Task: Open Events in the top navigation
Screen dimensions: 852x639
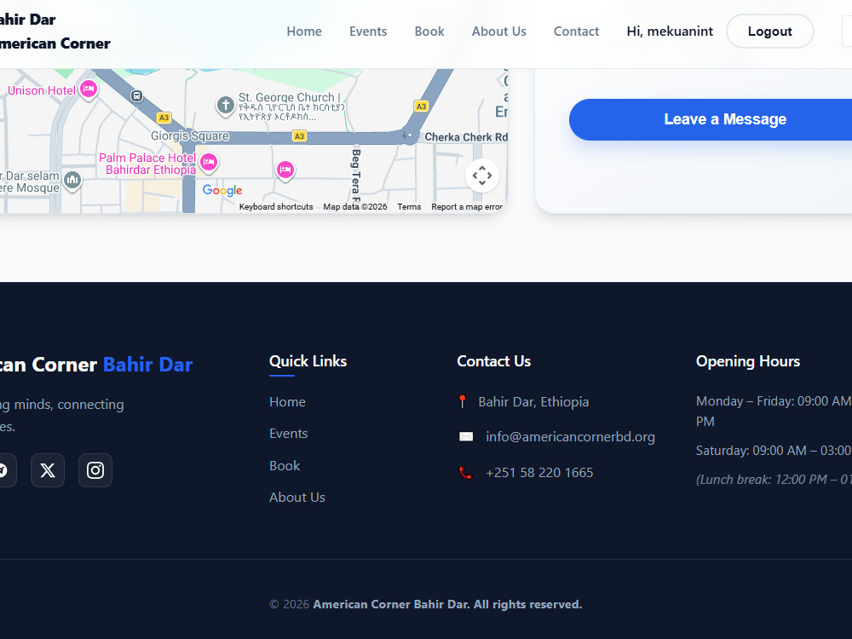Action: coord(368,32)
